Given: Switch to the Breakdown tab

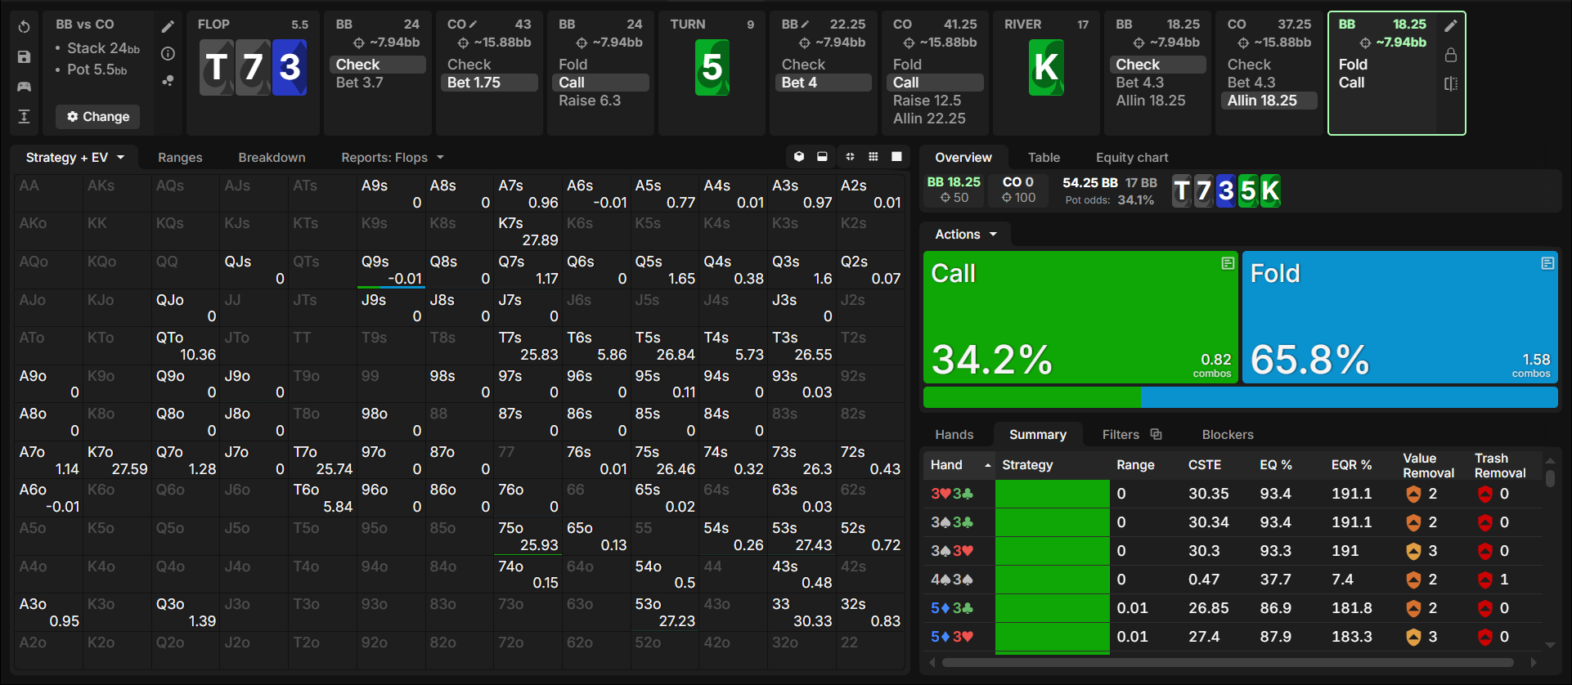Looking at the screenshot, I should (x=272, y=158).
